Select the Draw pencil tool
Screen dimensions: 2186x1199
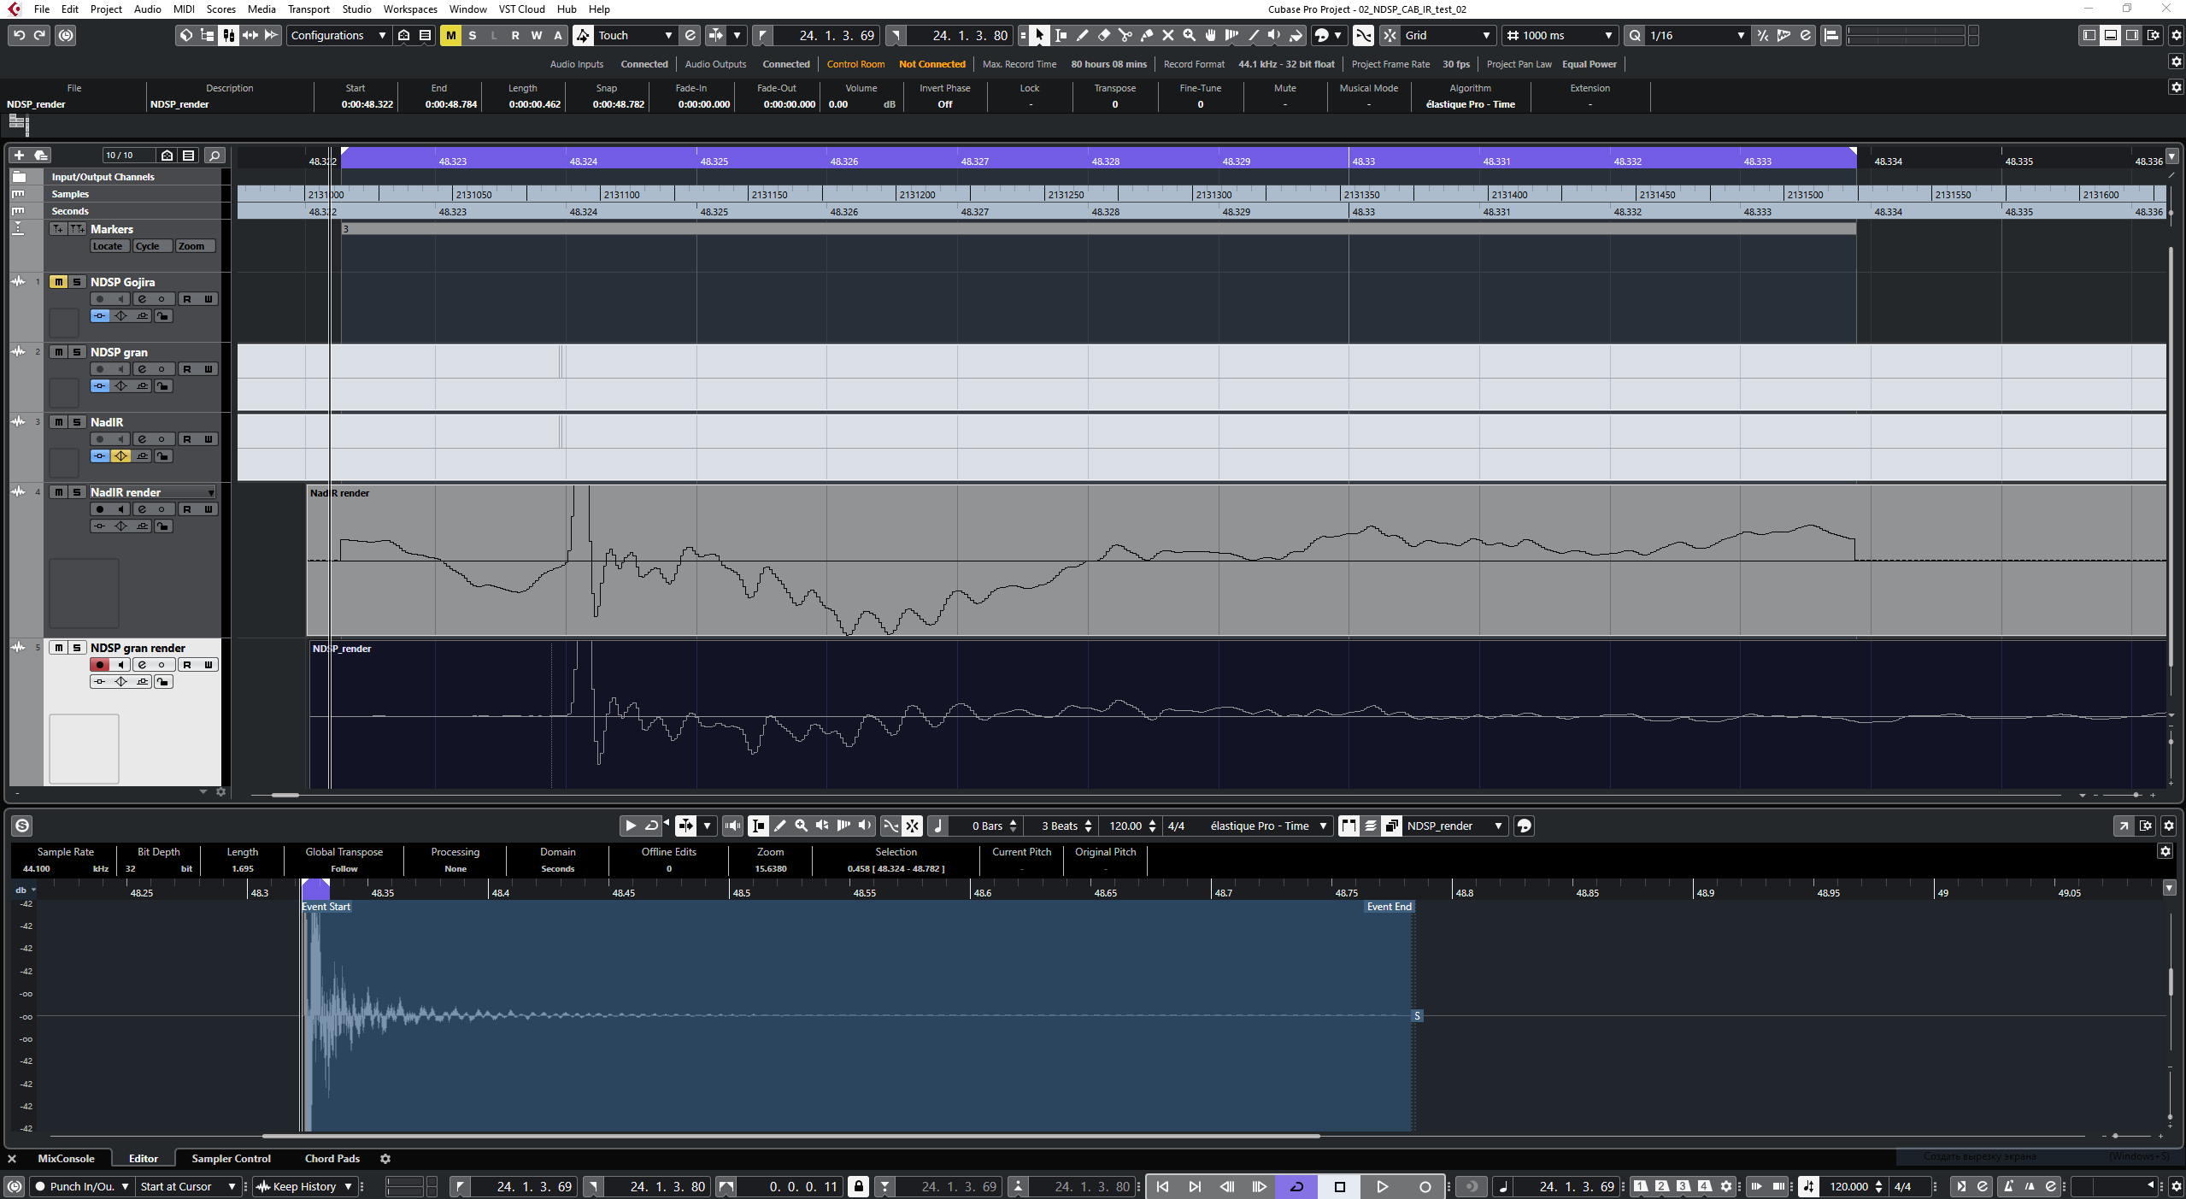1082,35
